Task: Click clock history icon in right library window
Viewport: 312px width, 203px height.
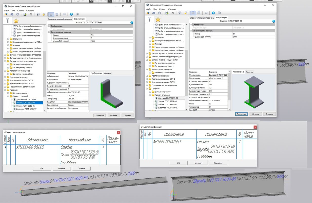Action: [x=159, y=13]
